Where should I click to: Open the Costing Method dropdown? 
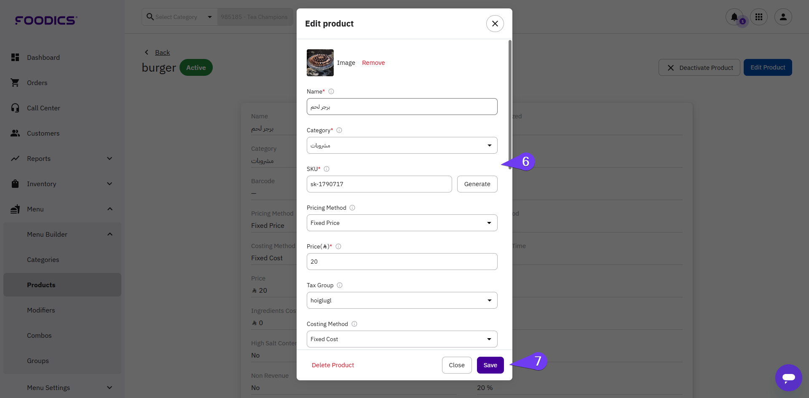pos(402,339)
